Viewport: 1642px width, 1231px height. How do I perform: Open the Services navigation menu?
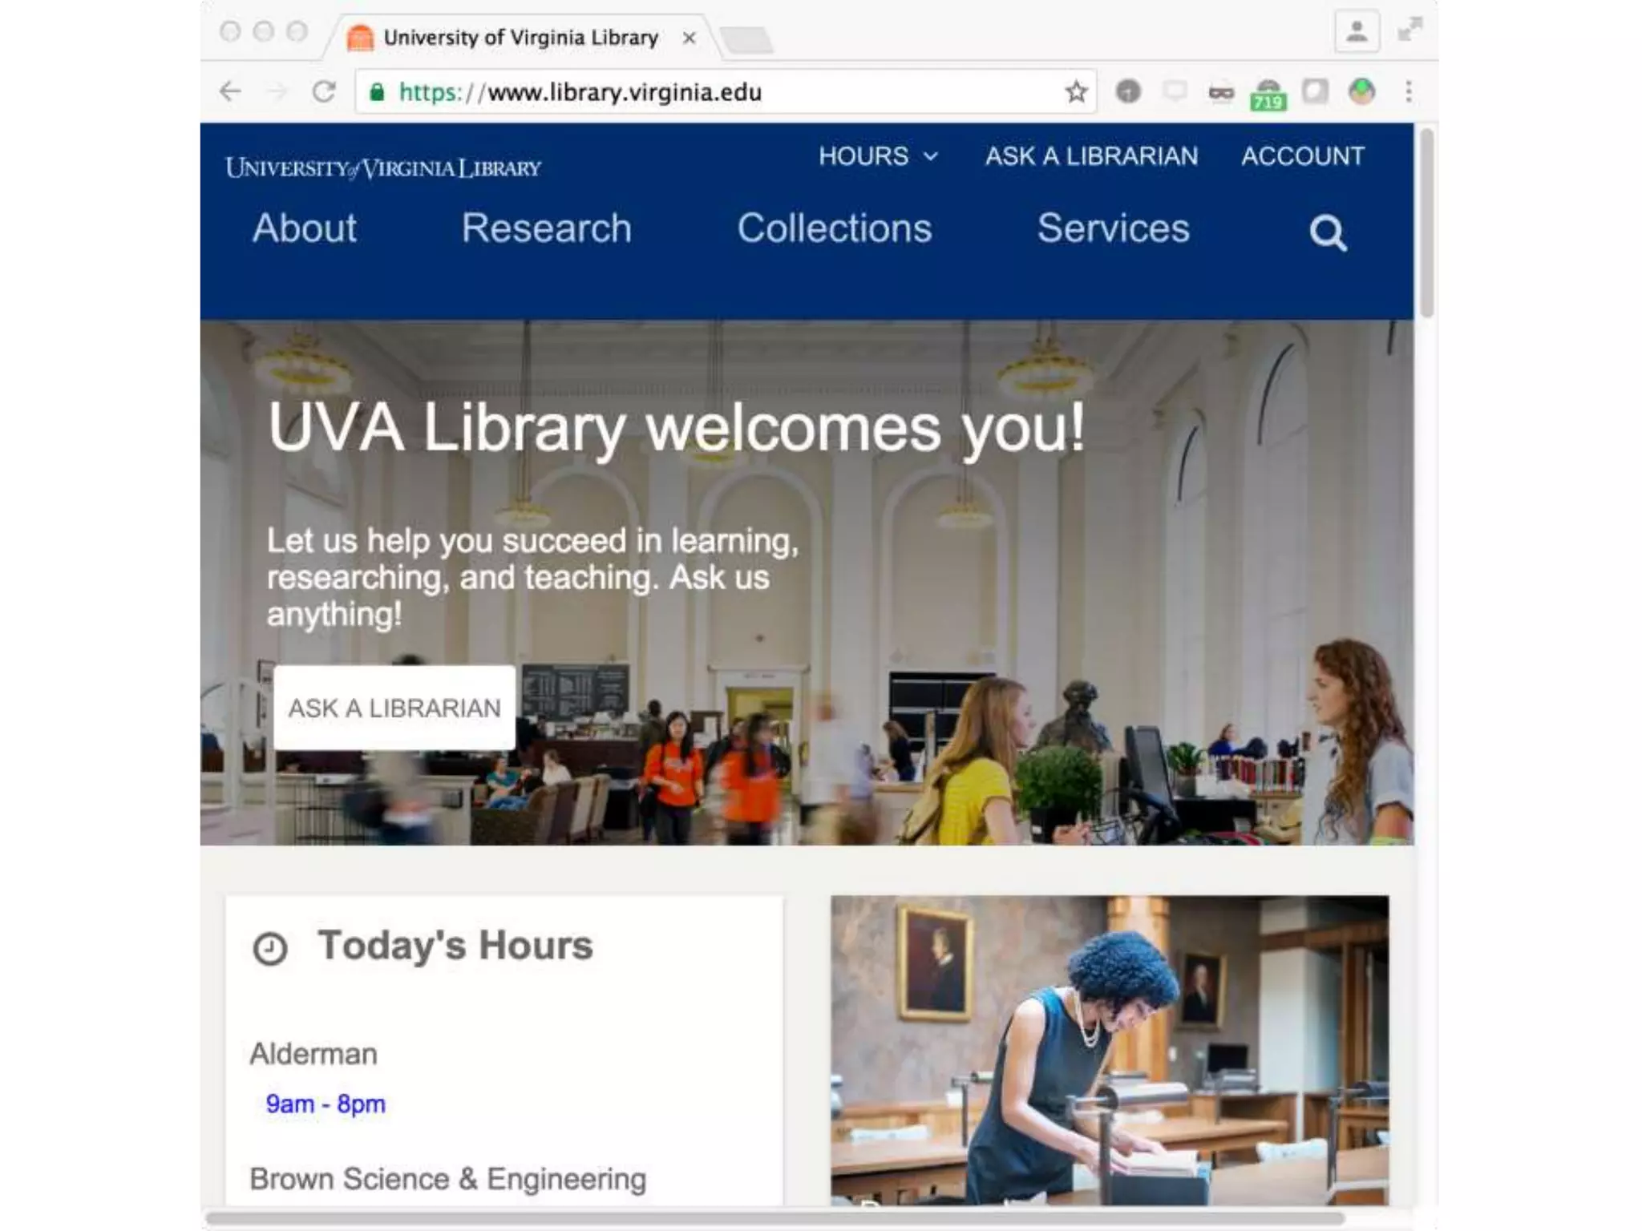1114,228
